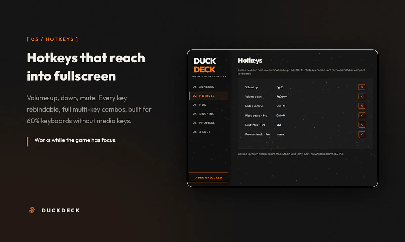Click the Ctrl+M hotkey field
Screen dimensions: 405x242
coord(281,106)
